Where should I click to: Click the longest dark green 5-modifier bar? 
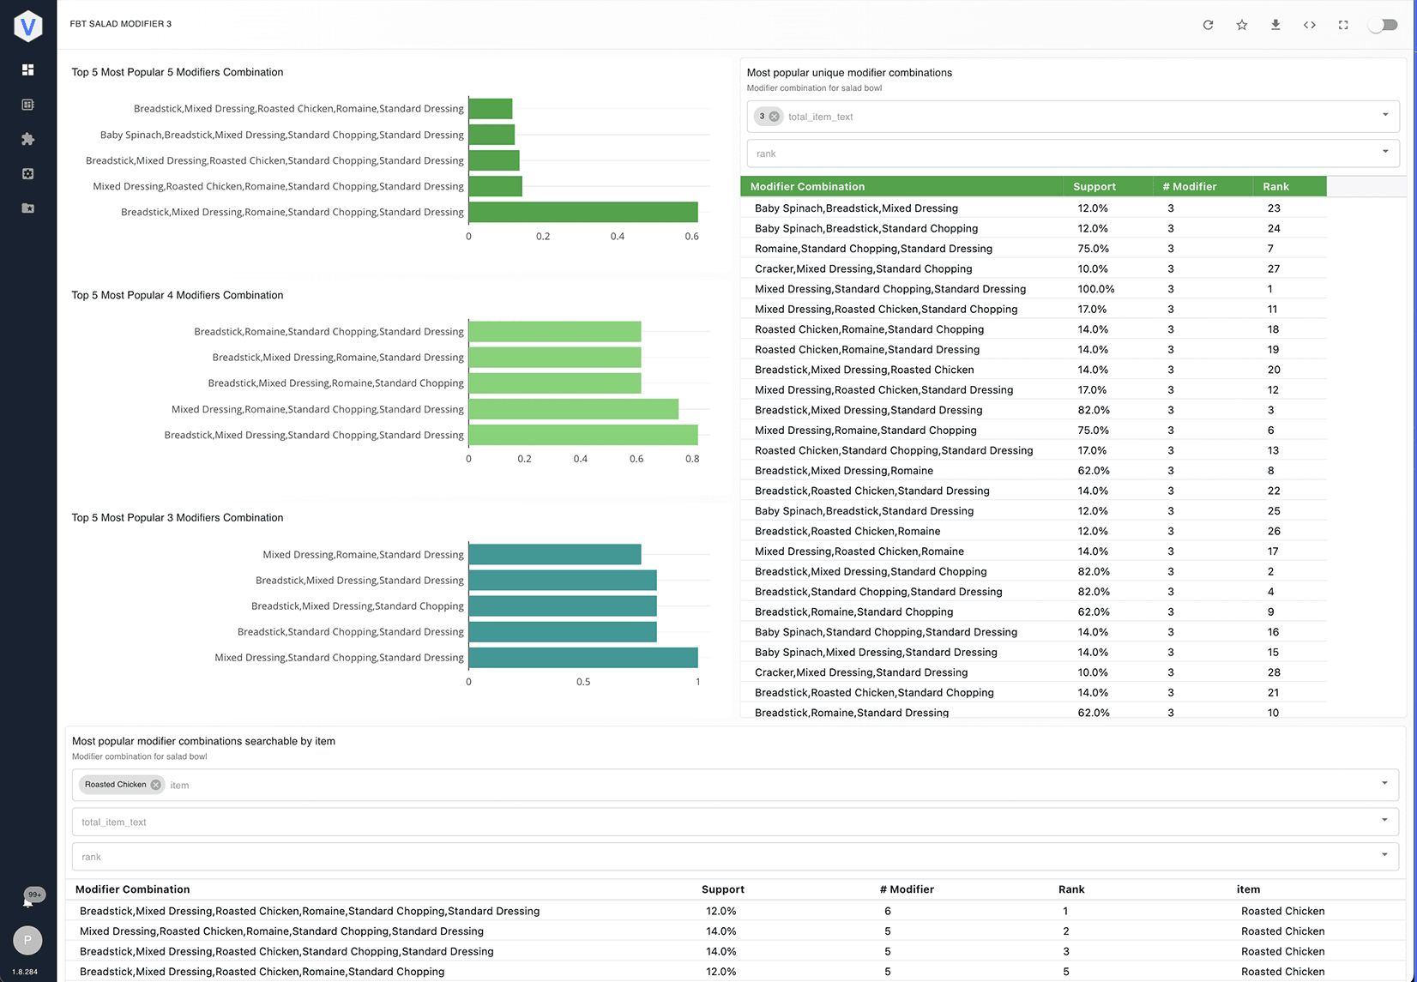[583, 212]
